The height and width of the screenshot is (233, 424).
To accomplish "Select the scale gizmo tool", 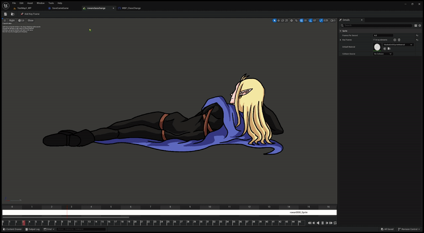I will tap(286, 21).
